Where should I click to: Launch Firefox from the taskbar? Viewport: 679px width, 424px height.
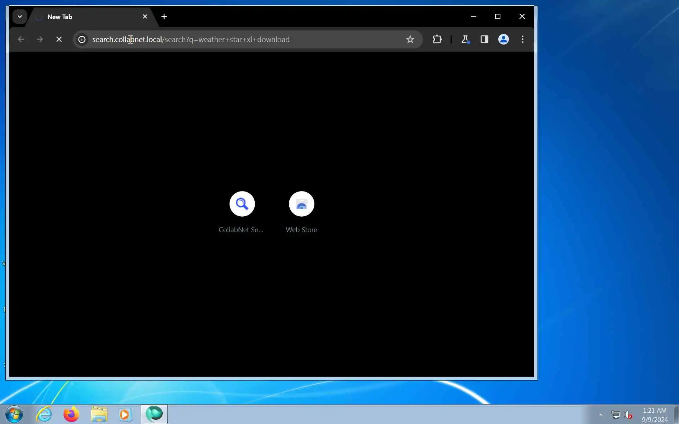[x=71, y=414]
